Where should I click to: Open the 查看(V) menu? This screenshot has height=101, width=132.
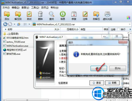tap(25, 7)
